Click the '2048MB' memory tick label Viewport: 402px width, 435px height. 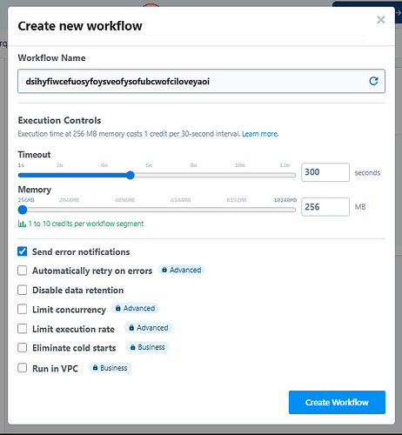pyautogui.click(x=69, y=200)
